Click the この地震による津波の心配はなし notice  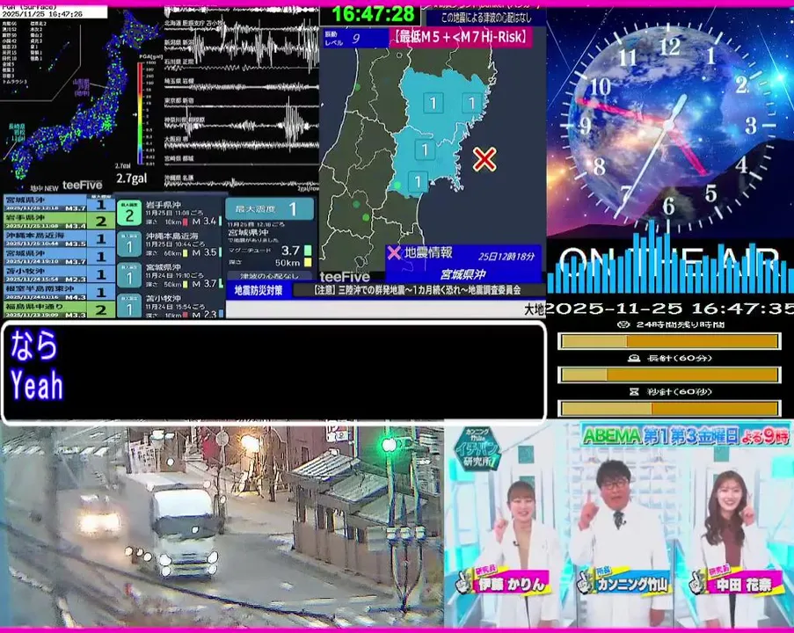pos(486,18)
